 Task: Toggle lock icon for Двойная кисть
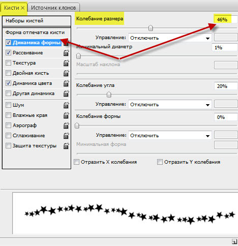[66, 73]
